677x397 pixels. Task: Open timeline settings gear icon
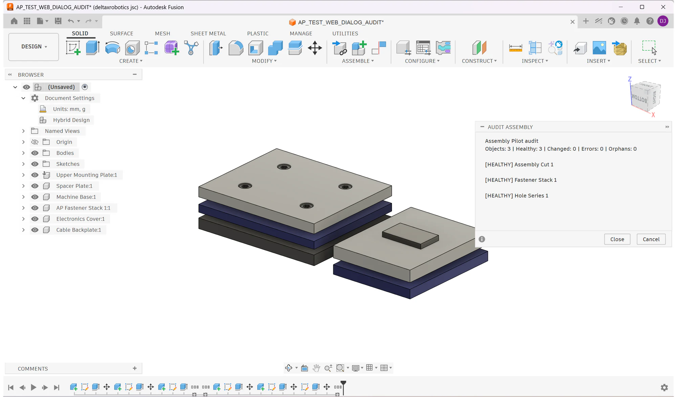[664, 387]
